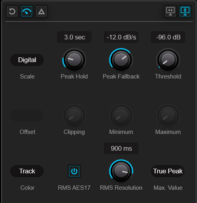Click the Offset label
Viewport: 197px width, 203px height.
(27, 132)
